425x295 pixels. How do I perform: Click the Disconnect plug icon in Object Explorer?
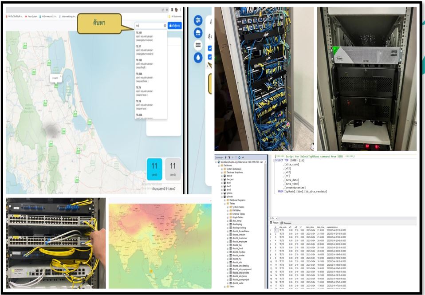[229, 157]
